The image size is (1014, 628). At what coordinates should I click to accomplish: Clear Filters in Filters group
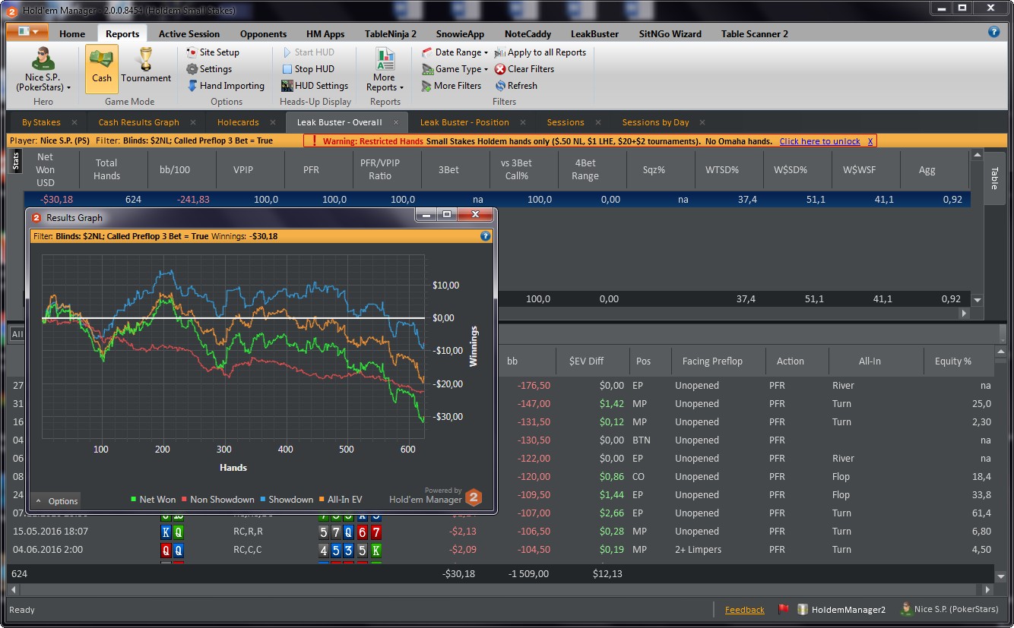(524, 69)
